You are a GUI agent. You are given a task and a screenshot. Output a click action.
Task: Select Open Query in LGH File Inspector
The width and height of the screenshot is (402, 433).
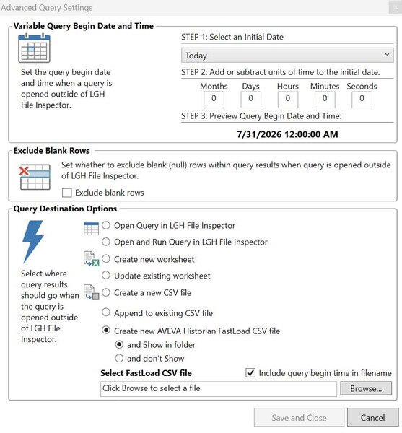pos(106,225)
